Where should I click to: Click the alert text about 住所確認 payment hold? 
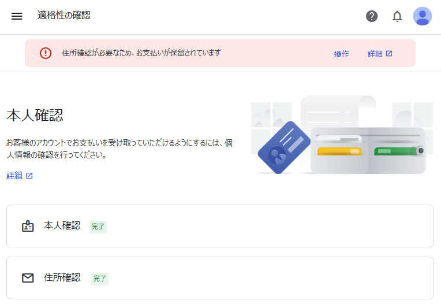141,53
